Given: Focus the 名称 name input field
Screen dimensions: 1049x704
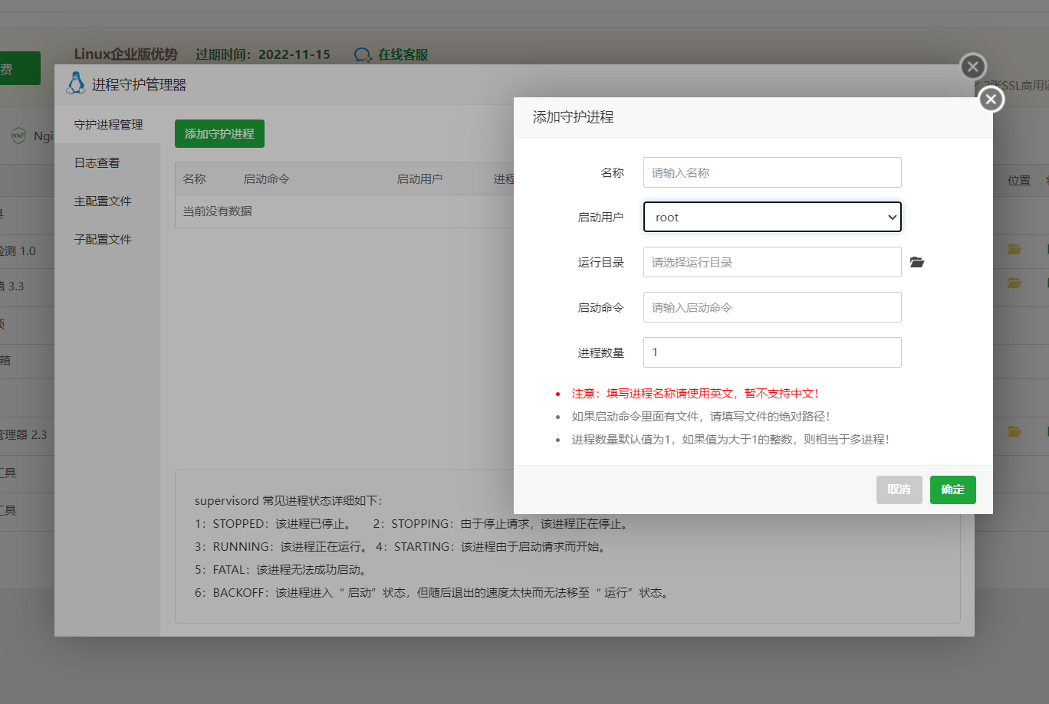Looking at the screenshot, I should coord(772,172).
